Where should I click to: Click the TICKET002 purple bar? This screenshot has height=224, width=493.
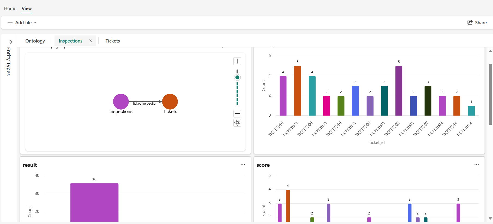[399, 91]
